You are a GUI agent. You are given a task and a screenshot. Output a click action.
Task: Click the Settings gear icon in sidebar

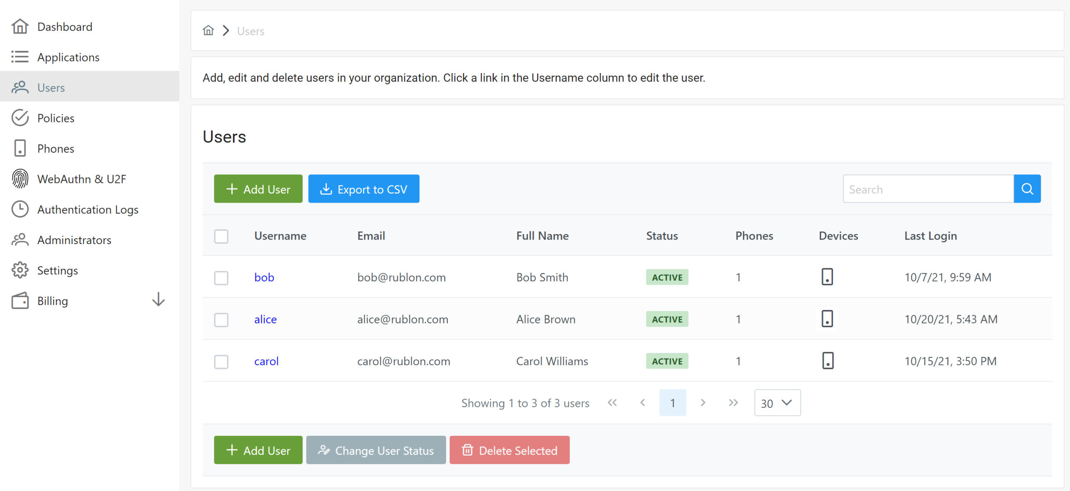[x=20, y=270]
